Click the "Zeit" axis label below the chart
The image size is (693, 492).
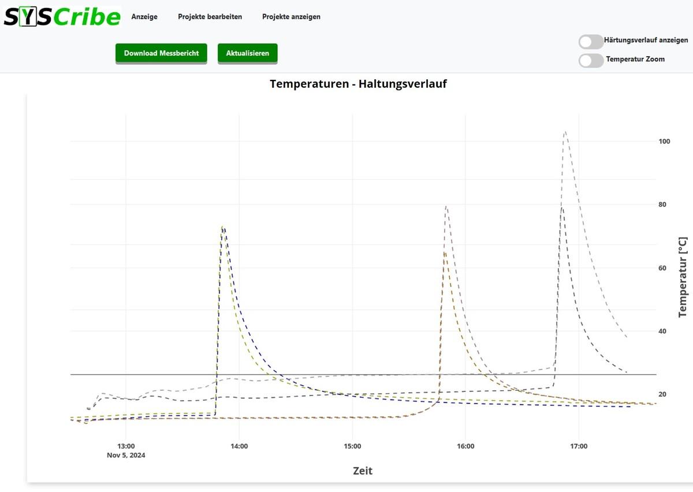coord(362,471)
